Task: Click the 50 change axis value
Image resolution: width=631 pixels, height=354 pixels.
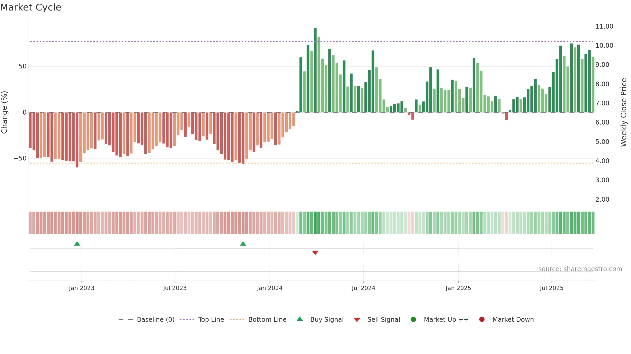Action: click(23, 66)
